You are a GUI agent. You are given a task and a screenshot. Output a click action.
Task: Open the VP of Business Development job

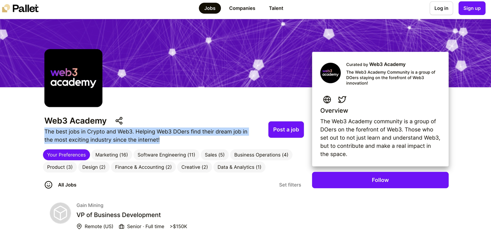(x=119, y=215)
